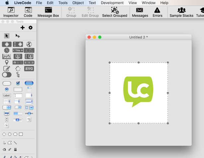Select the checkbox control
The width and height of the screenshot is (204, 158).
coord(18,83)
